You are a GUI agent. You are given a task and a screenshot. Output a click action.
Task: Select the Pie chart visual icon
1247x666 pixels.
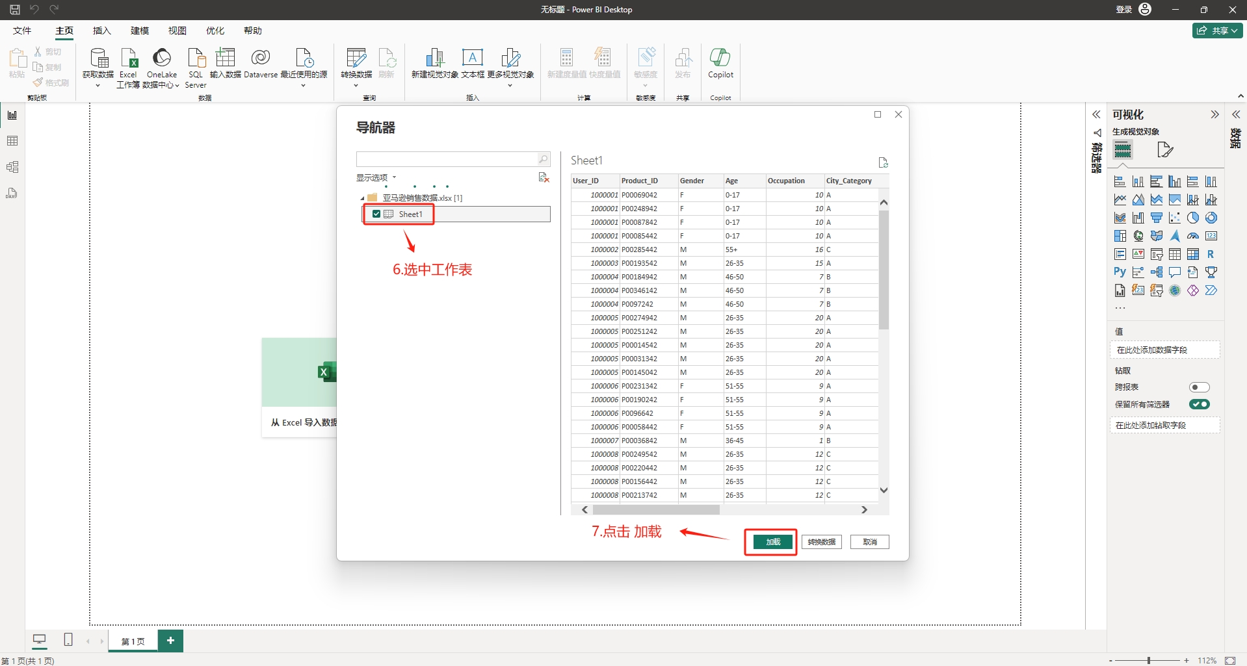pyautogui.click(x=1192, y=218)
